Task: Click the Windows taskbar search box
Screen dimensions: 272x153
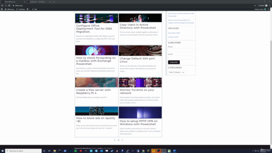Action: 23,151
